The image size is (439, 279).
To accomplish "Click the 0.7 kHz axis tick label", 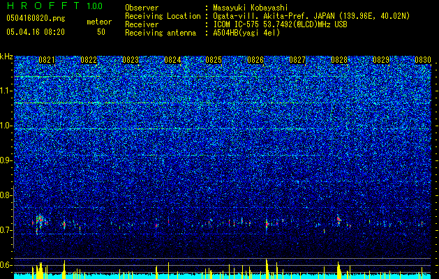I will (5, 230).
